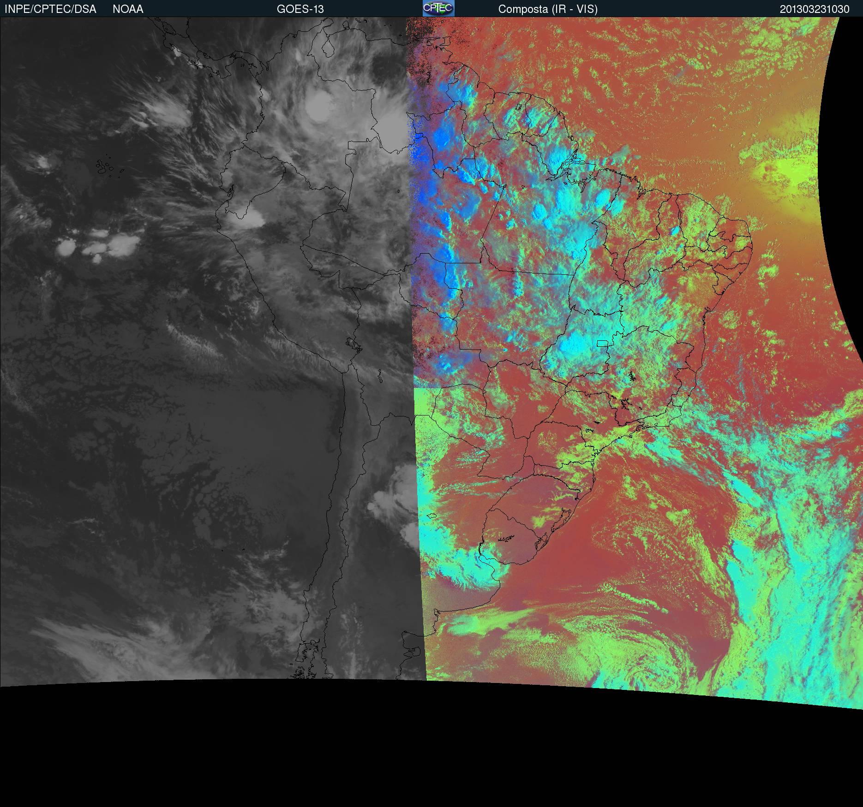
Task: Click the CPTEC logo in the header
Action: coord(438,8)
